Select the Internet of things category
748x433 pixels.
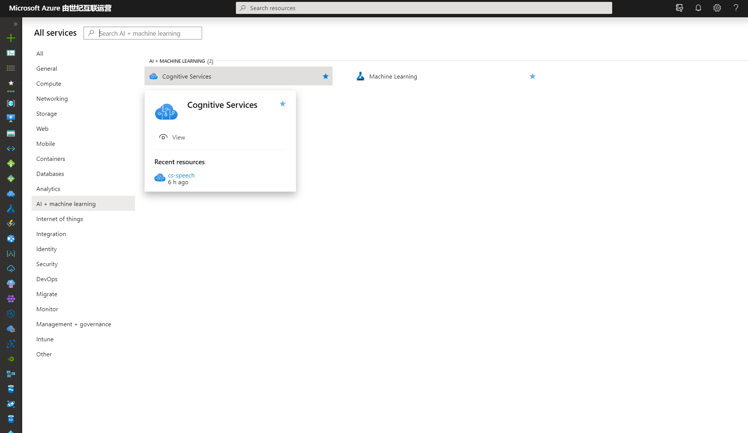59,219
